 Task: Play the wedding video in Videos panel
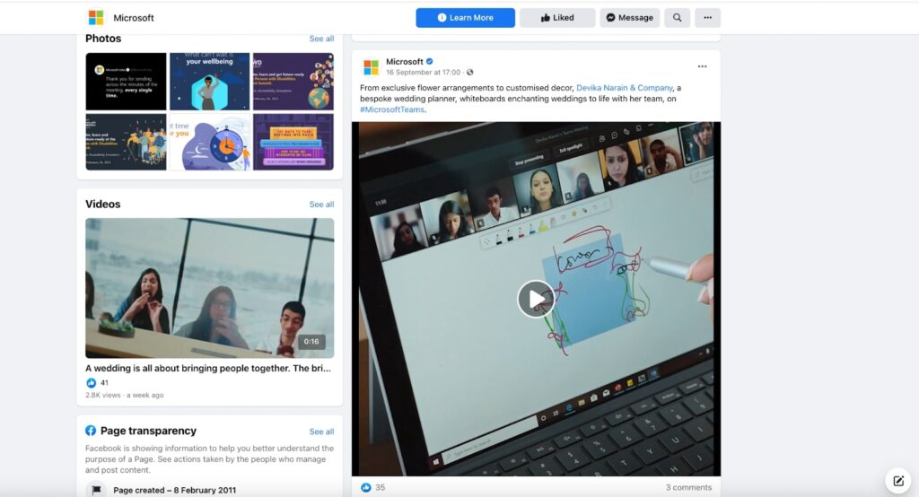coord(209,288)
